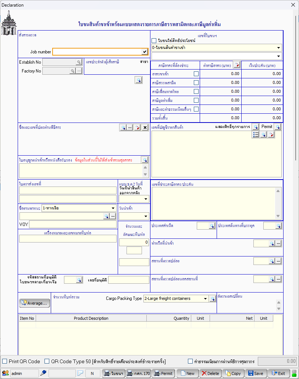The height and width of the screenshot is (379, 299).
Task: Open the Job number dropdown
Action: point(145,52)
